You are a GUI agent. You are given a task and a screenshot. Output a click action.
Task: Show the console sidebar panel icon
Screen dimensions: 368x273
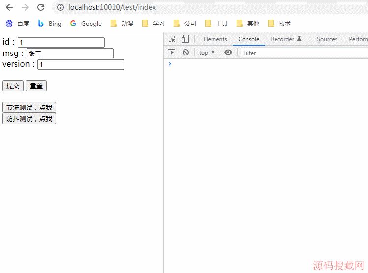pos(171,53)
